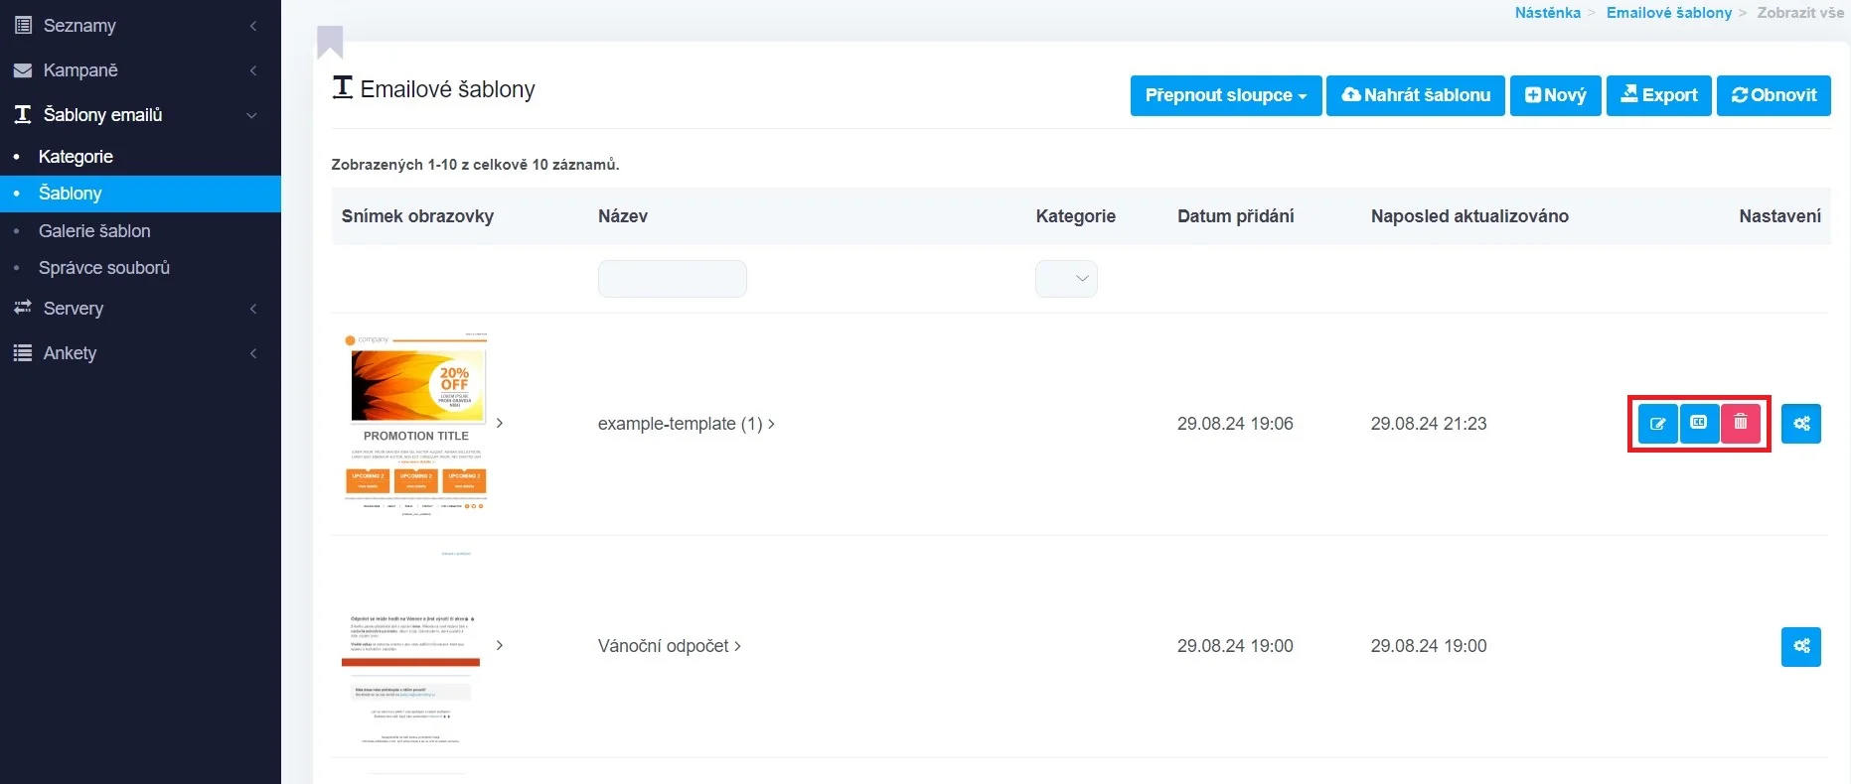
Task: Open Správce souborů in the sidebar
Action: (104, 268)
